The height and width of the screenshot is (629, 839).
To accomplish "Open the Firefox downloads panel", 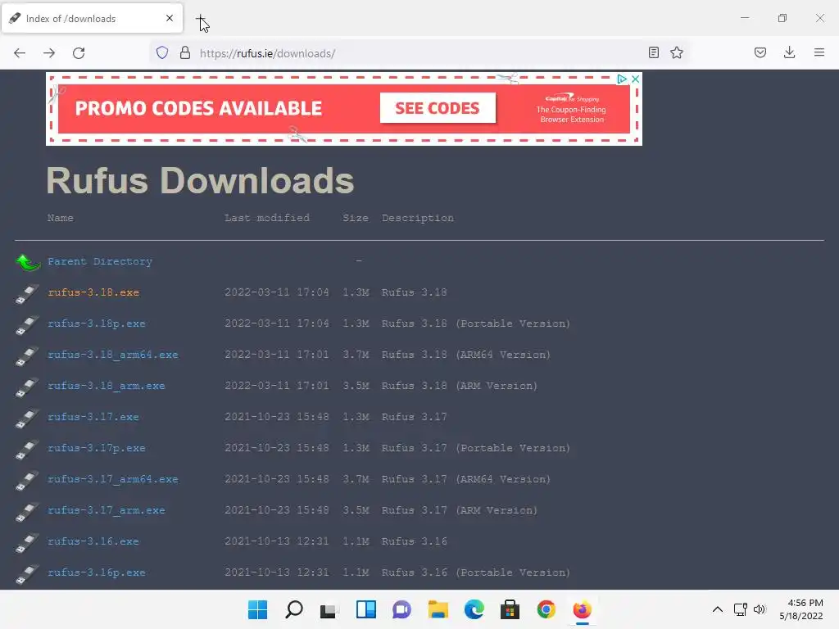I will point(789,52).
